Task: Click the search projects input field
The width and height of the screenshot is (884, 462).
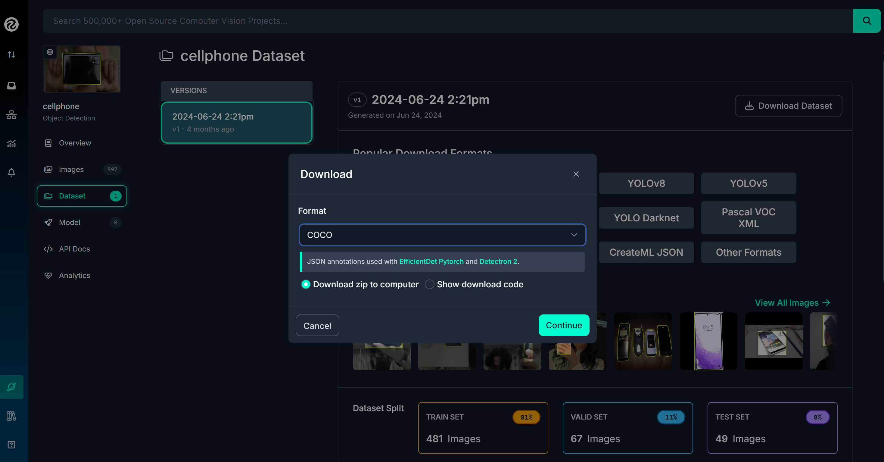Action: [448, 21]
